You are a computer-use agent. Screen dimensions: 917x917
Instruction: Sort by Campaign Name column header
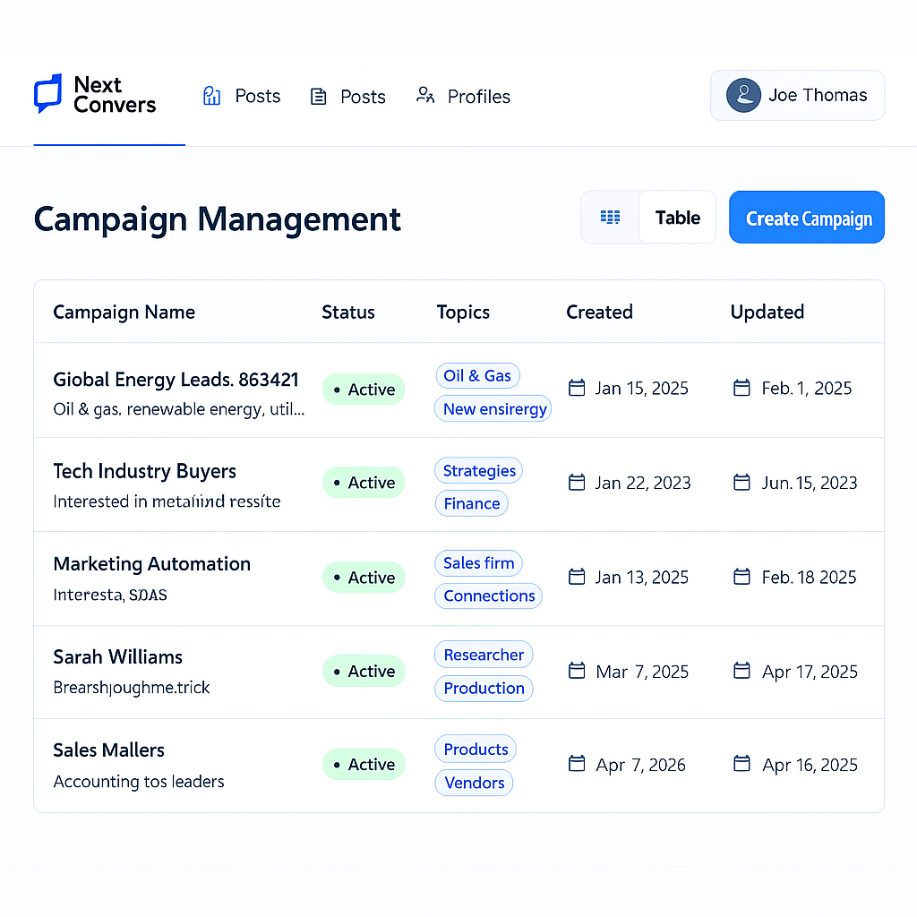(124, 312)
